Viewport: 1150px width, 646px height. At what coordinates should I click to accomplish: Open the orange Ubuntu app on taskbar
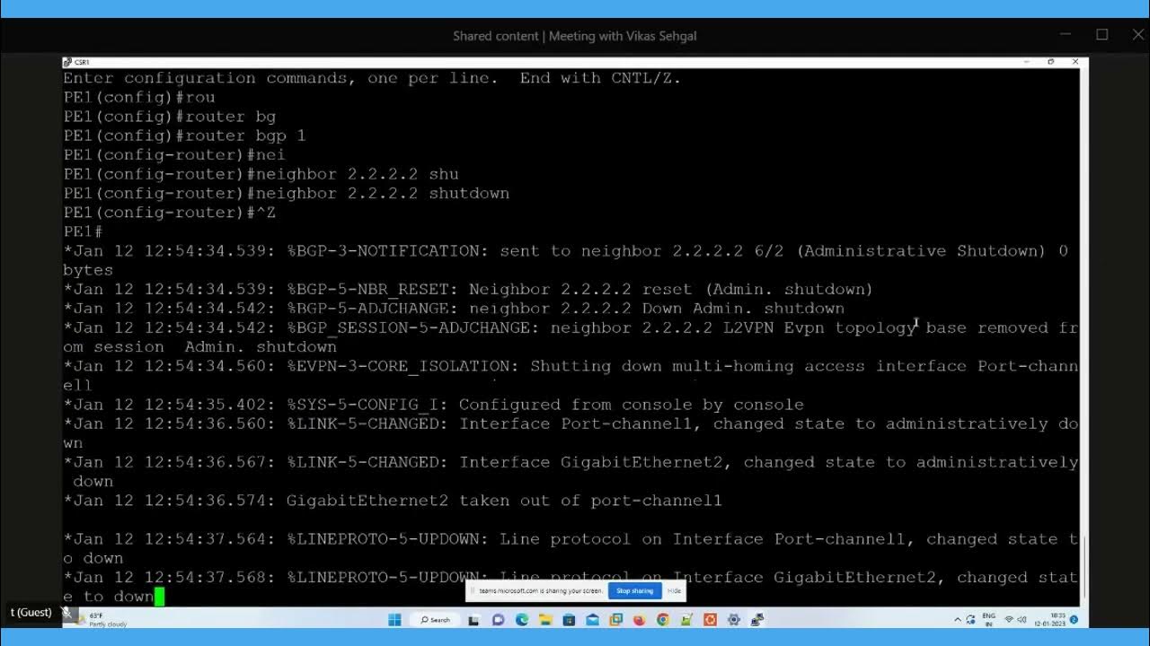[710, 620]
